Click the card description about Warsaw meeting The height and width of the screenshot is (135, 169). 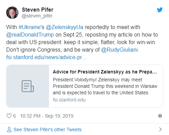105,86
